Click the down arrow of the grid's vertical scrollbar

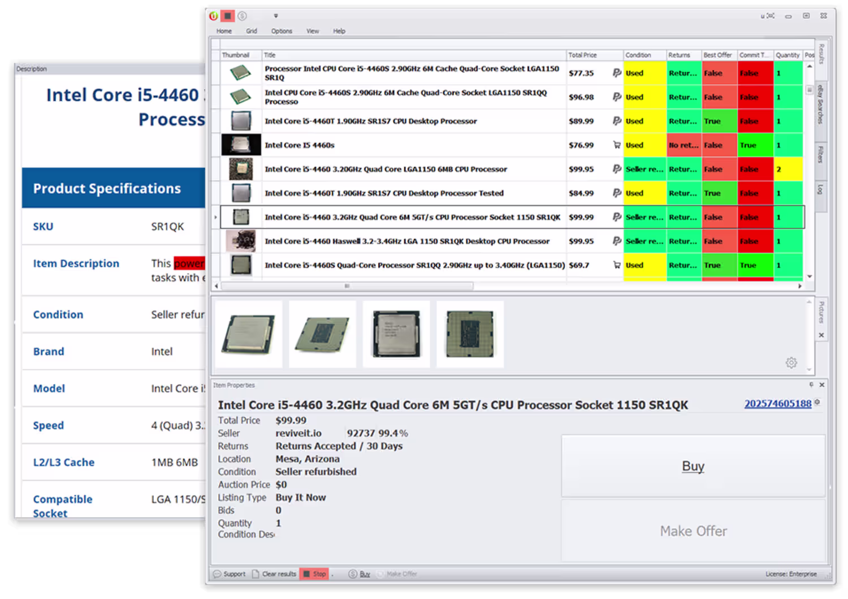(810, 276)
